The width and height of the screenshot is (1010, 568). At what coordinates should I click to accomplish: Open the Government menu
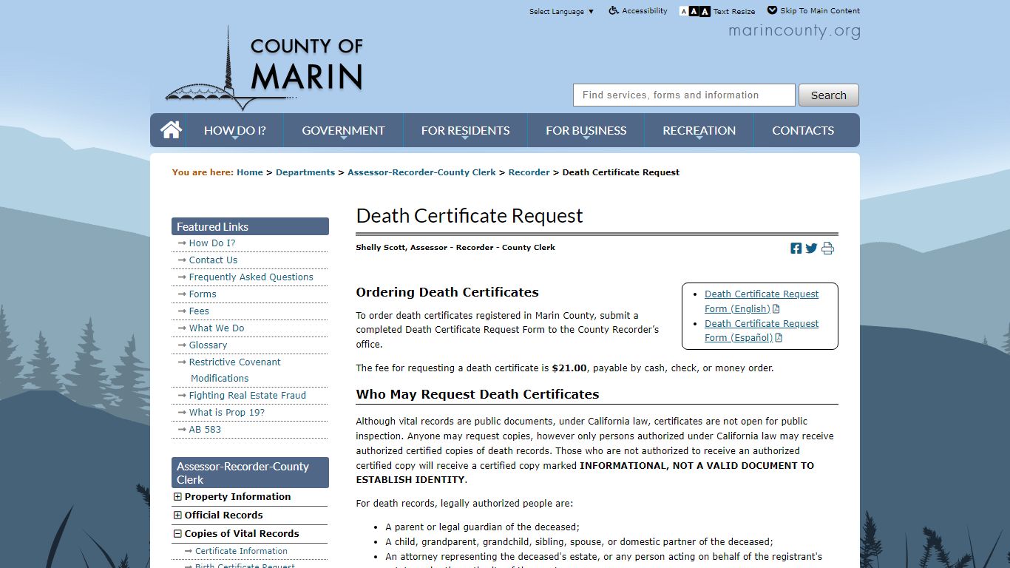coord(343,130)
